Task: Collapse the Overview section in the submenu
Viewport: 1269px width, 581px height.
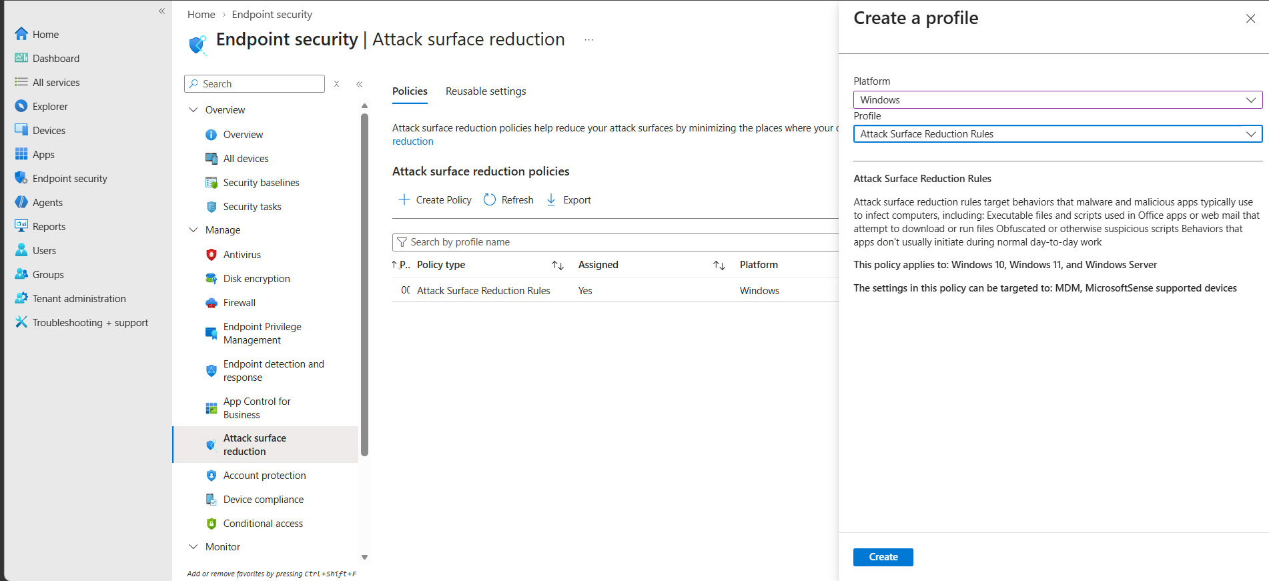Action: [x=193, y=110]
